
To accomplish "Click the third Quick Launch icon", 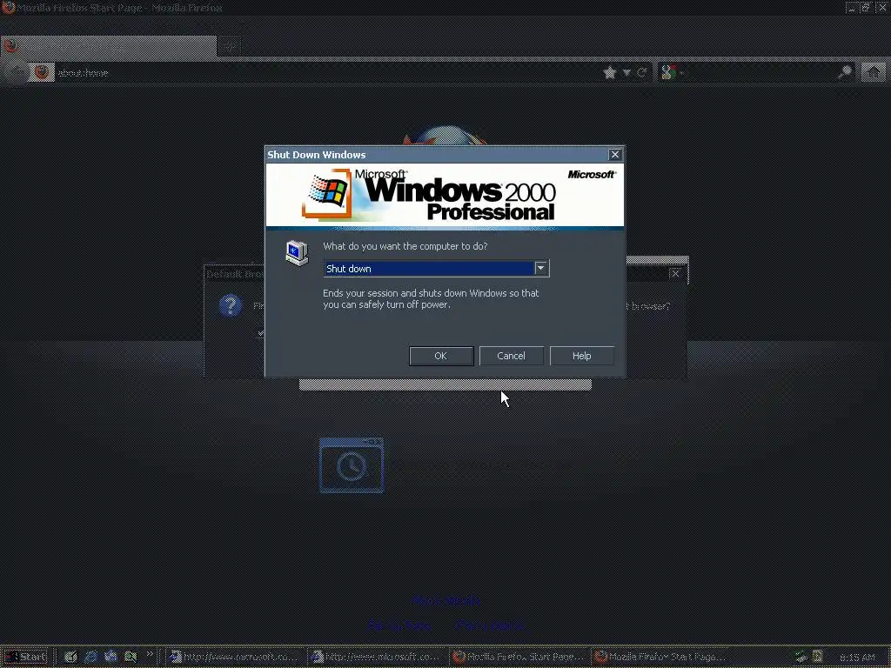I will coord(111,658).
